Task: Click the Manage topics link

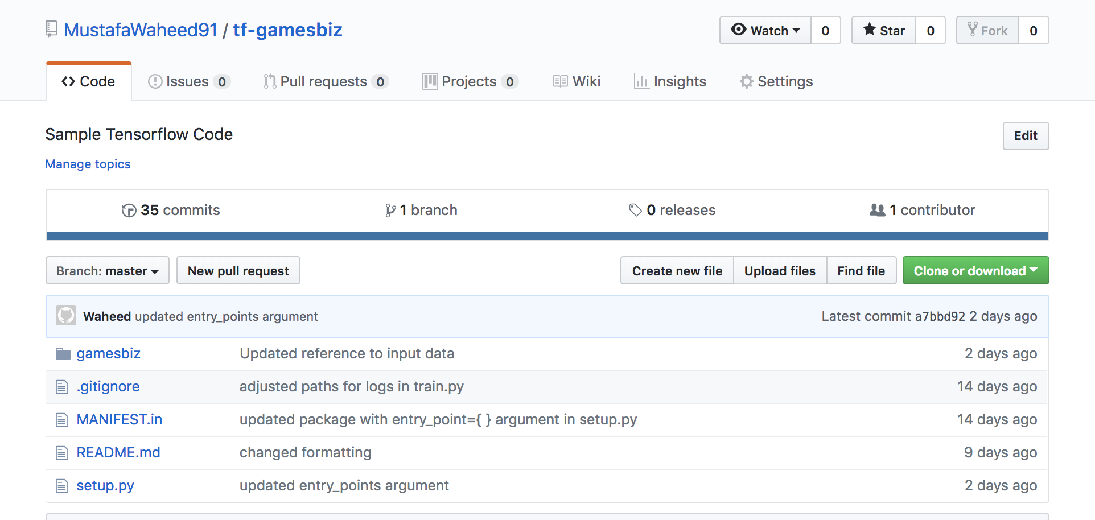Action: [88, 164]
